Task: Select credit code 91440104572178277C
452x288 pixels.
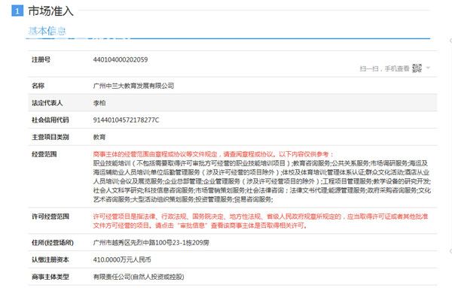Action: [126, 120]
